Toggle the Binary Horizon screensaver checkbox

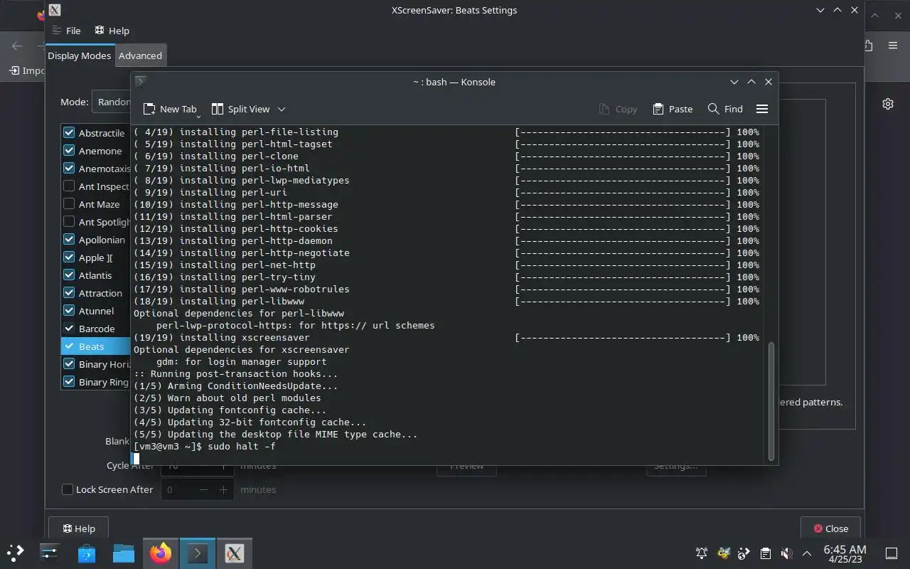pyautogui.click(x=69, y=363)
